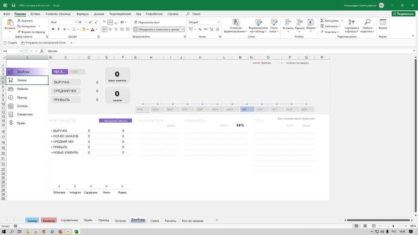The width and height of the screenshot is (418, 235).
Task: Click the Дашборд sidebar navigation button
Action: coord(27,72)
